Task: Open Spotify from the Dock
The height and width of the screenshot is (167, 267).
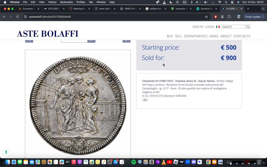Action: [x=134, y=162]
